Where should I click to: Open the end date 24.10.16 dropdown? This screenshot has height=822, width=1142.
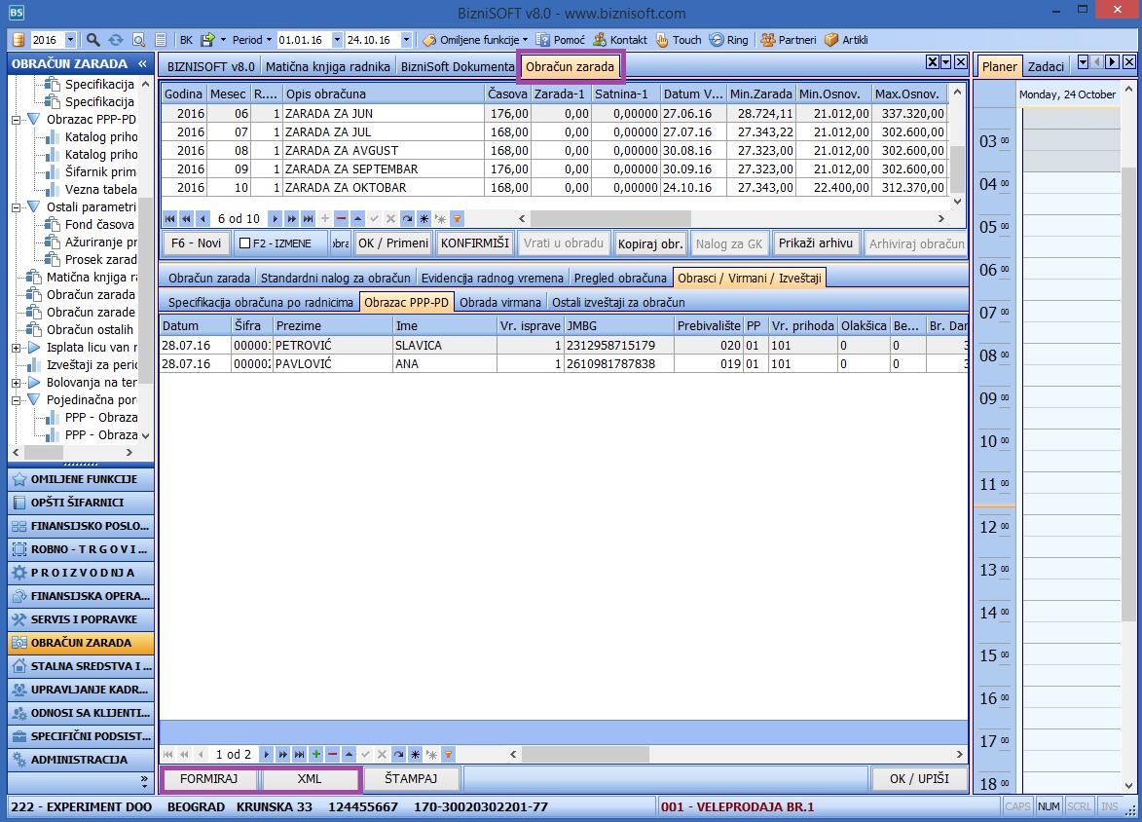point(406,39)
